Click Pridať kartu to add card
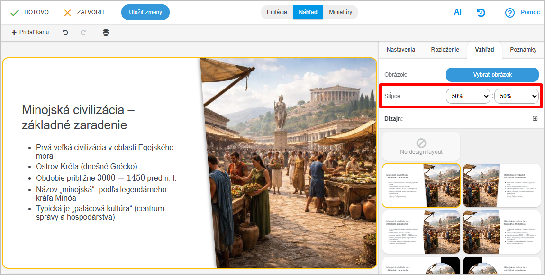545x275 pixels. point(30,33)
